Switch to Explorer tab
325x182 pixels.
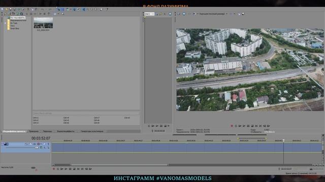point(34,131)
